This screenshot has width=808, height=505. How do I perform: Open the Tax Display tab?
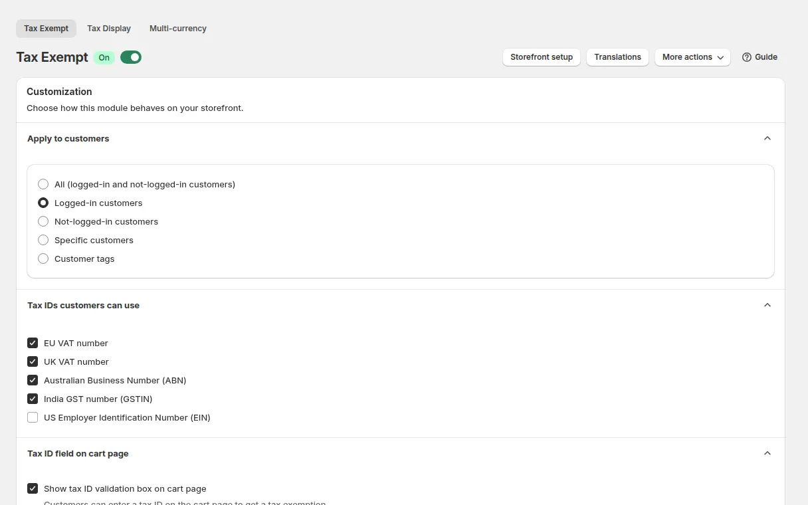click(x=109, y=29)
